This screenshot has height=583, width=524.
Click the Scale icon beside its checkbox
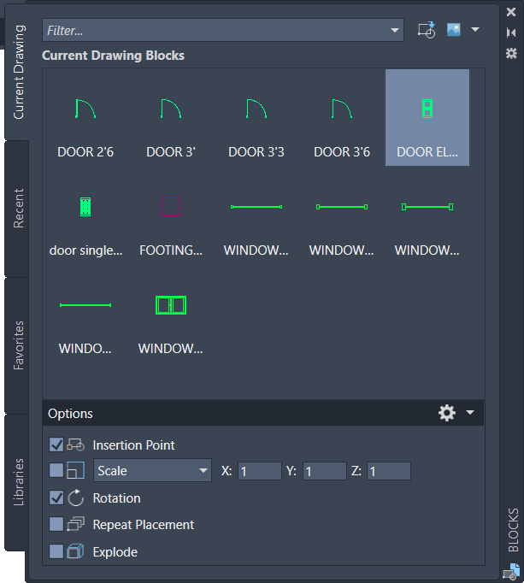(75, 471)
